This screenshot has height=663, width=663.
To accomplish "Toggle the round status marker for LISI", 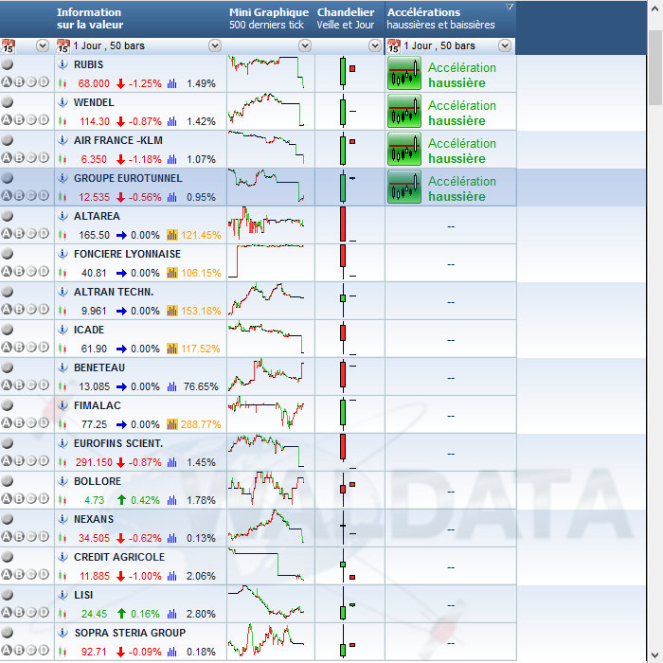I will click(8, 595).
